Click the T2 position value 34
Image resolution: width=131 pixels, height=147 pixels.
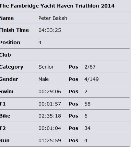[x=87, y=128]
